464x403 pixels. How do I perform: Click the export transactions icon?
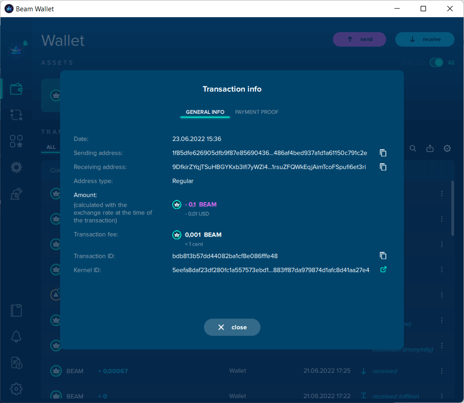point(430,148)
